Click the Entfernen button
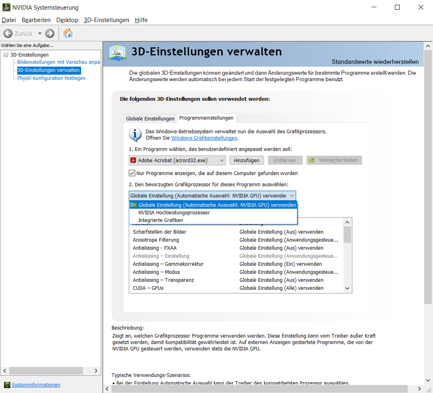433x393 pixels. (285, 161)
